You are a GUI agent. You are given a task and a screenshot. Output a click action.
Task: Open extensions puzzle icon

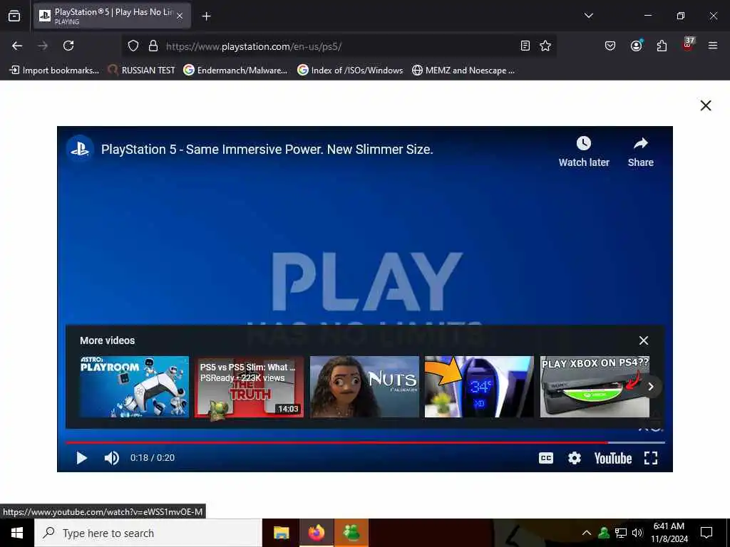point(662,46)
